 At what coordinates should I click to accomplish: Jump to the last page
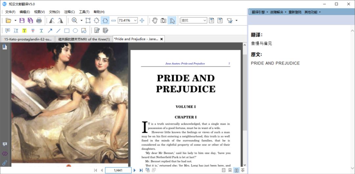click(x=141, y=170)
